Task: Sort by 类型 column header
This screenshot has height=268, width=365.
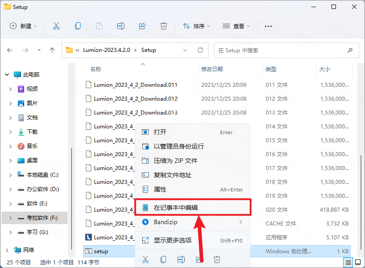Action: 271,69
